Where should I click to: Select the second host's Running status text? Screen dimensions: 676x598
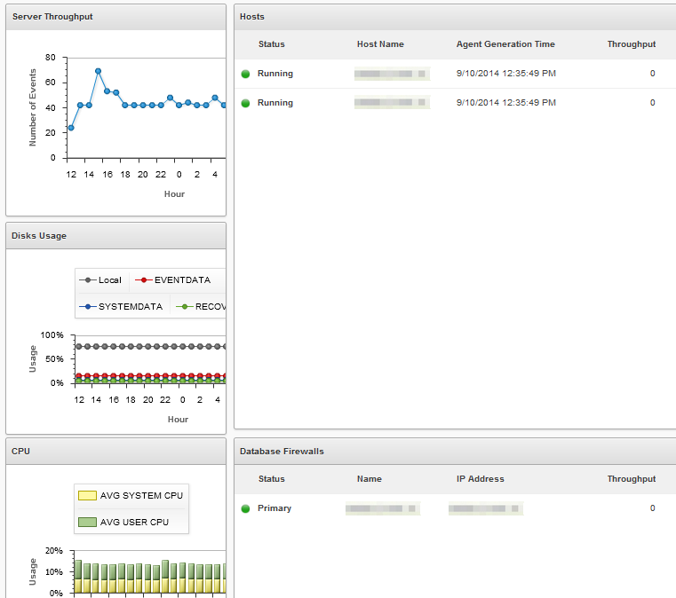[275, 103]
